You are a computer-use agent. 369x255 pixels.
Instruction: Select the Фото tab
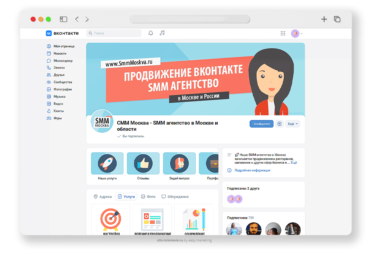pos(148,197)
